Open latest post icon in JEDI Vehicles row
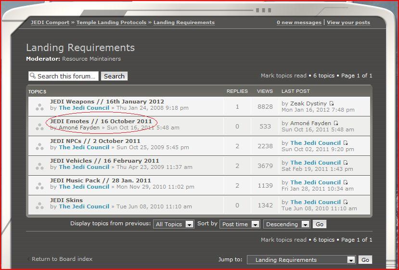Screen dimensions: 399x270 pyautogui.click(x=346, y=163)
